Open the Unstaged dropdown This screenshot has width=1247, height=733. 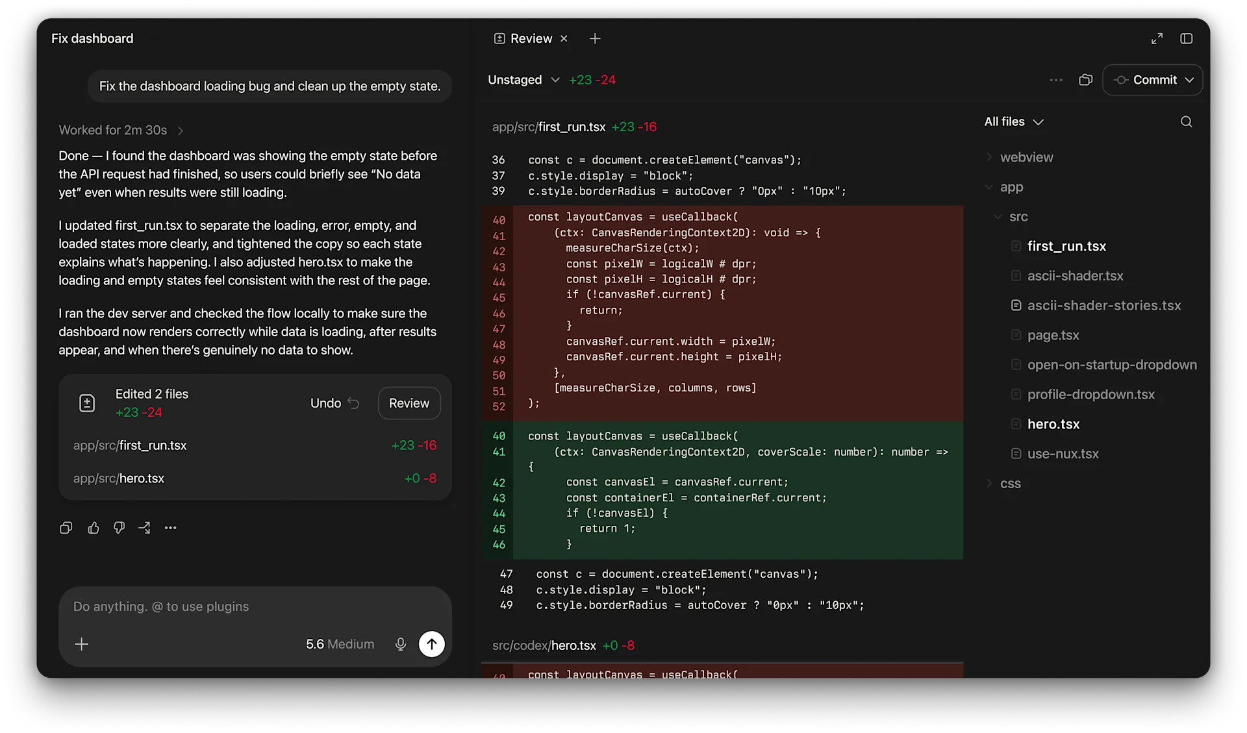pos(523,80)
